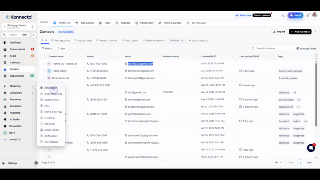
Task: Open the Filters button
Action: [x=47, y=48]
